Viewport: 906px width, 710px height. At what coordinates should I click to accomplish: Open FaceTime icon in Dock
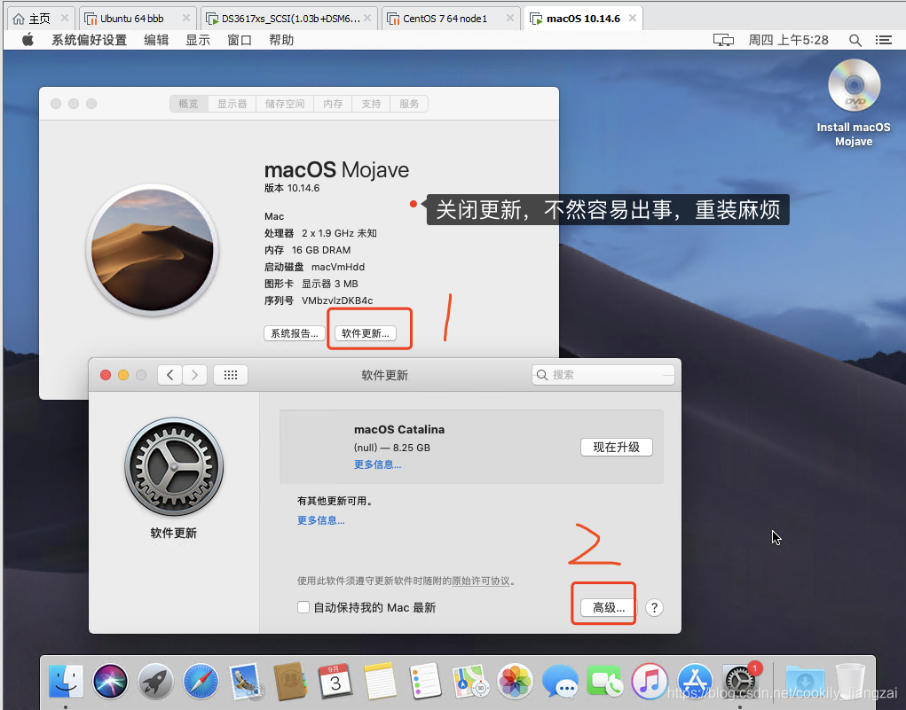605,681
